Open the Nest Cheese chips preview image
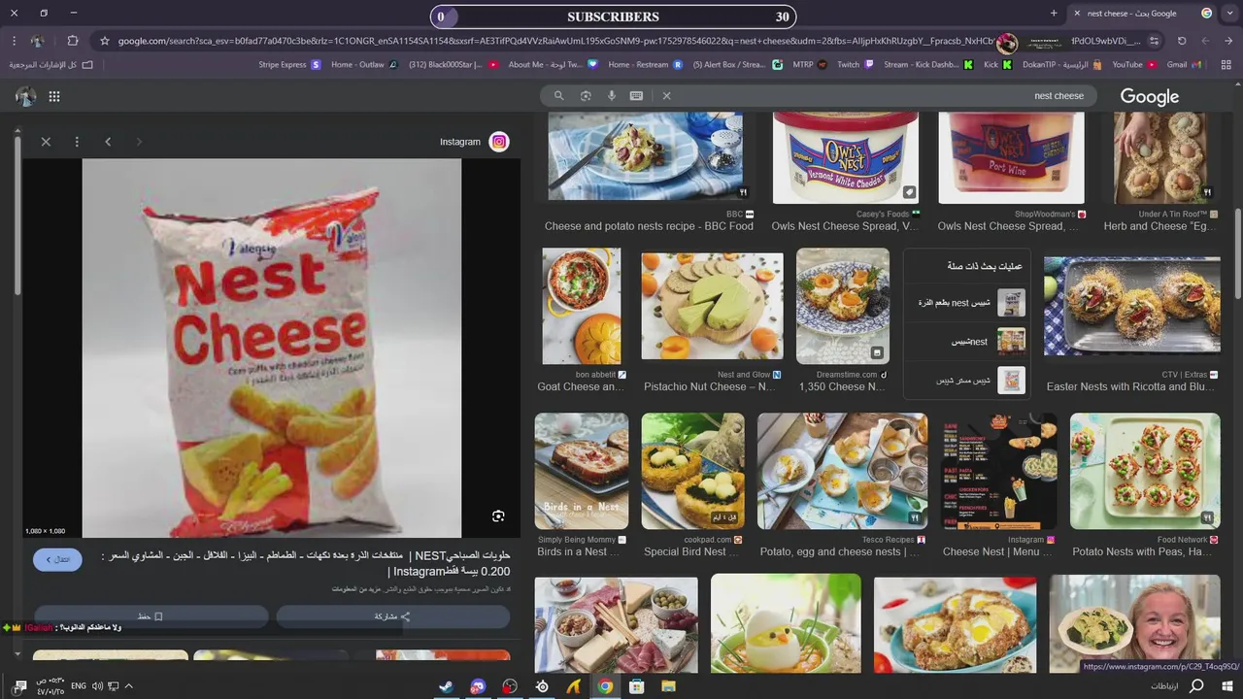This screenshot has height=699, width=1243. [x=272, y=348]
